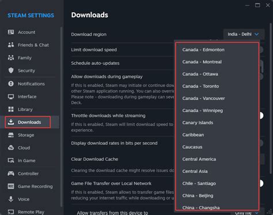Toggle the Limit download speed switch
Screen dimensions: 273x215
pos(261,50)
